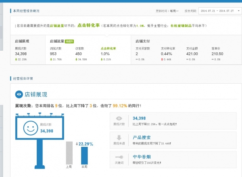The width and height of the screenshot is (242, 177).
Task: Click the green down arrow under 浏览次数
Action: coord(51,59)
